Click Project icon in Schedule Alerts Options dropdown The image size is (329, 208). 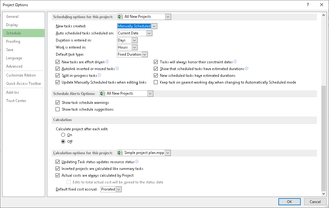pyautogui.click(x=103, y=93)
